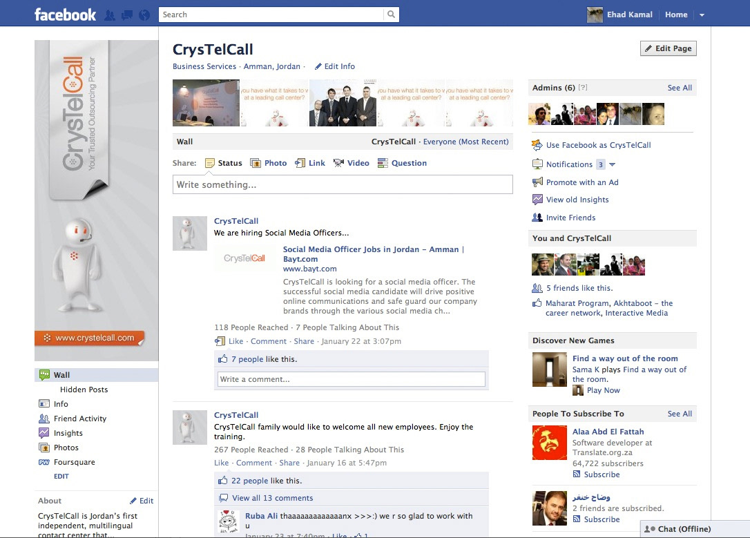Image resolution: width=750 pixels, height=538 pixels.
Task: Select Question share option
Action: click(x=402, y=163)
